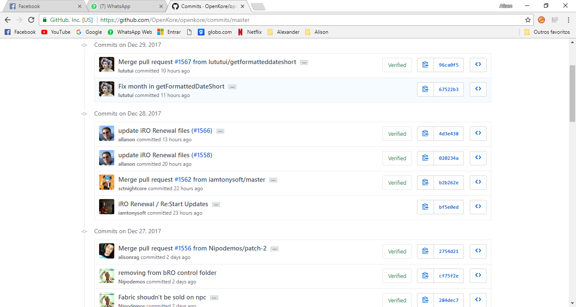Expand description of iRO Renewal / Re:Start Updates

[216, 205]
